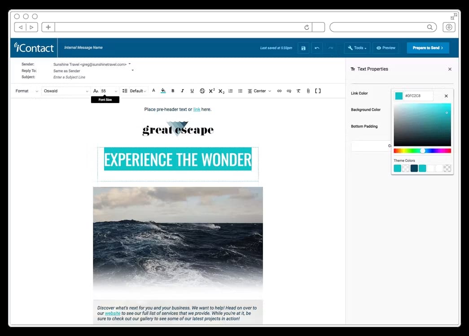Click the browser reload icon
Image resolution: width=469 pixels, height=336 pixels.
point(307,27)
